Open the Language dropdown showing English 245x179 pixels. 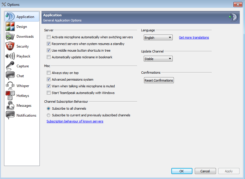point(158,37)
